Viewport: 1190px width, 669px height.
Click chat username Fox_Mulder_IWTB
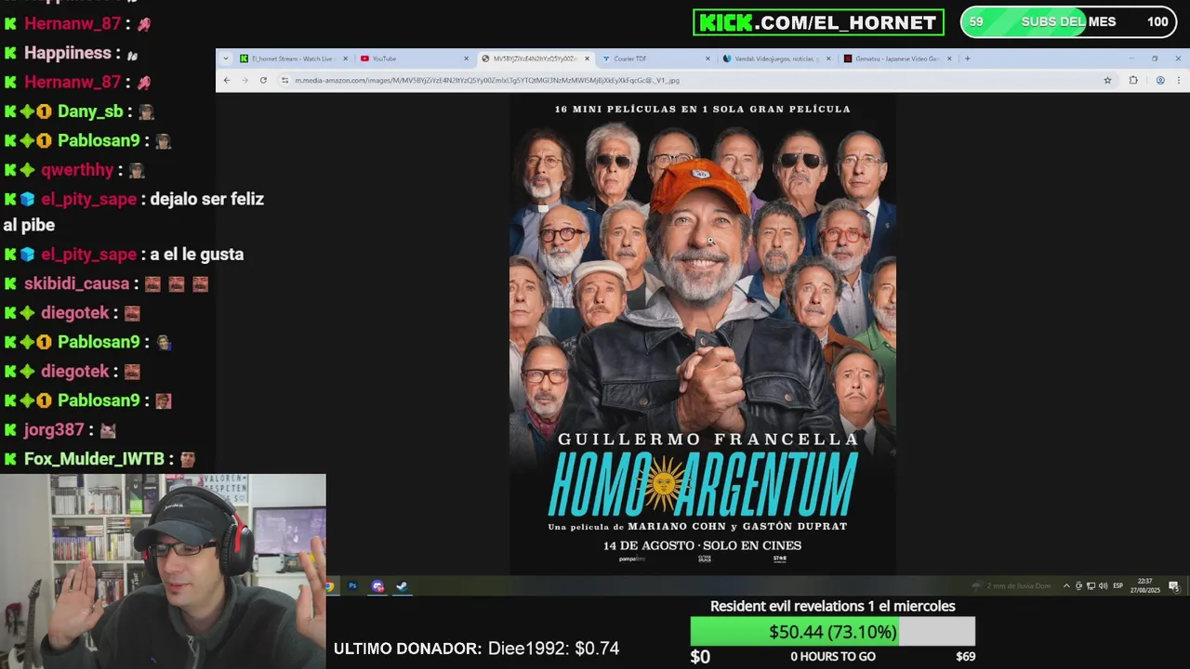tap(94, 459)
